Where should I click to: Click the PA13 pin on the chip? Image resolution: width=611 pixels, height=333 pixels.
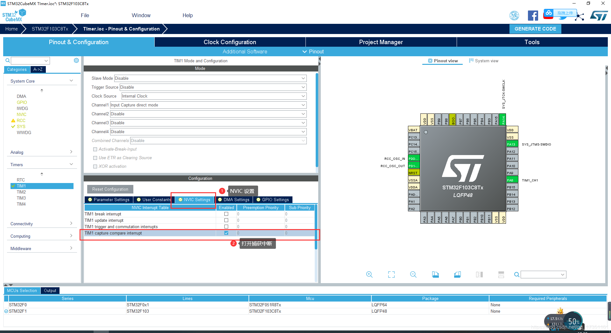click(x=512, y=144)
